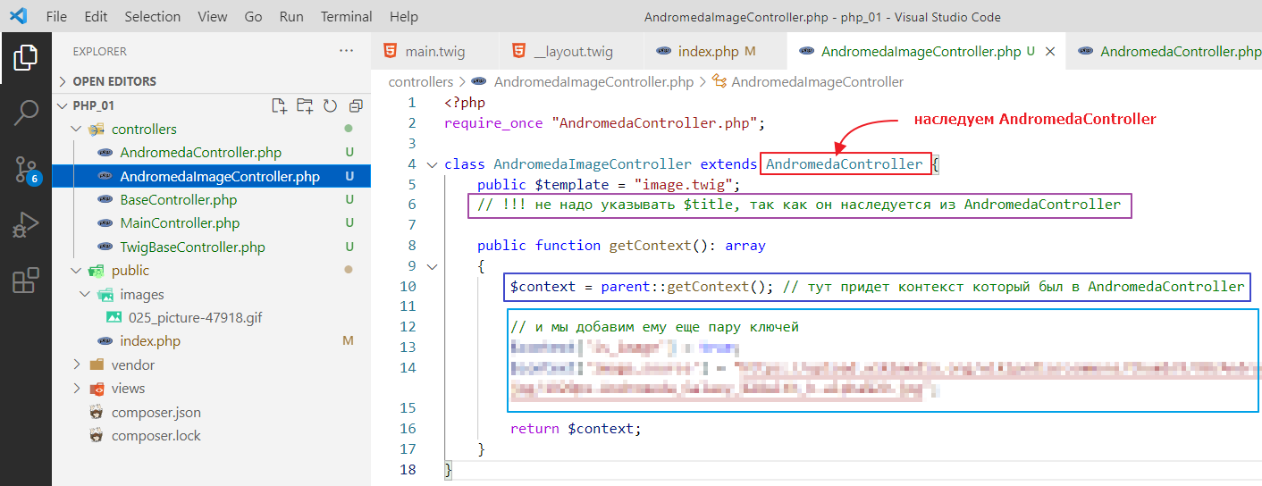The image size is (1262, 486).
Task: Open MainController.php in the file tree
Action: 180,223
